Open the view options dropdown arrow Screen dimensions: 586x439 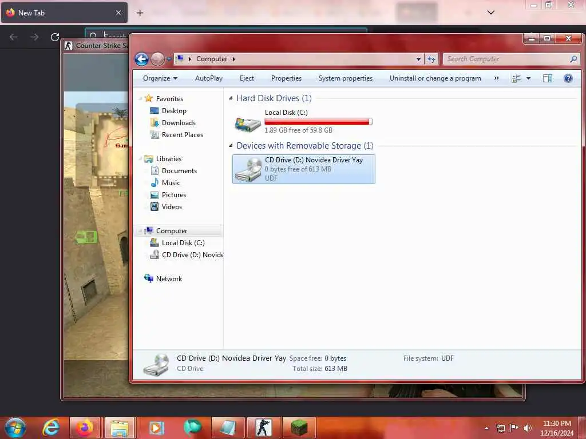point(528,78)
